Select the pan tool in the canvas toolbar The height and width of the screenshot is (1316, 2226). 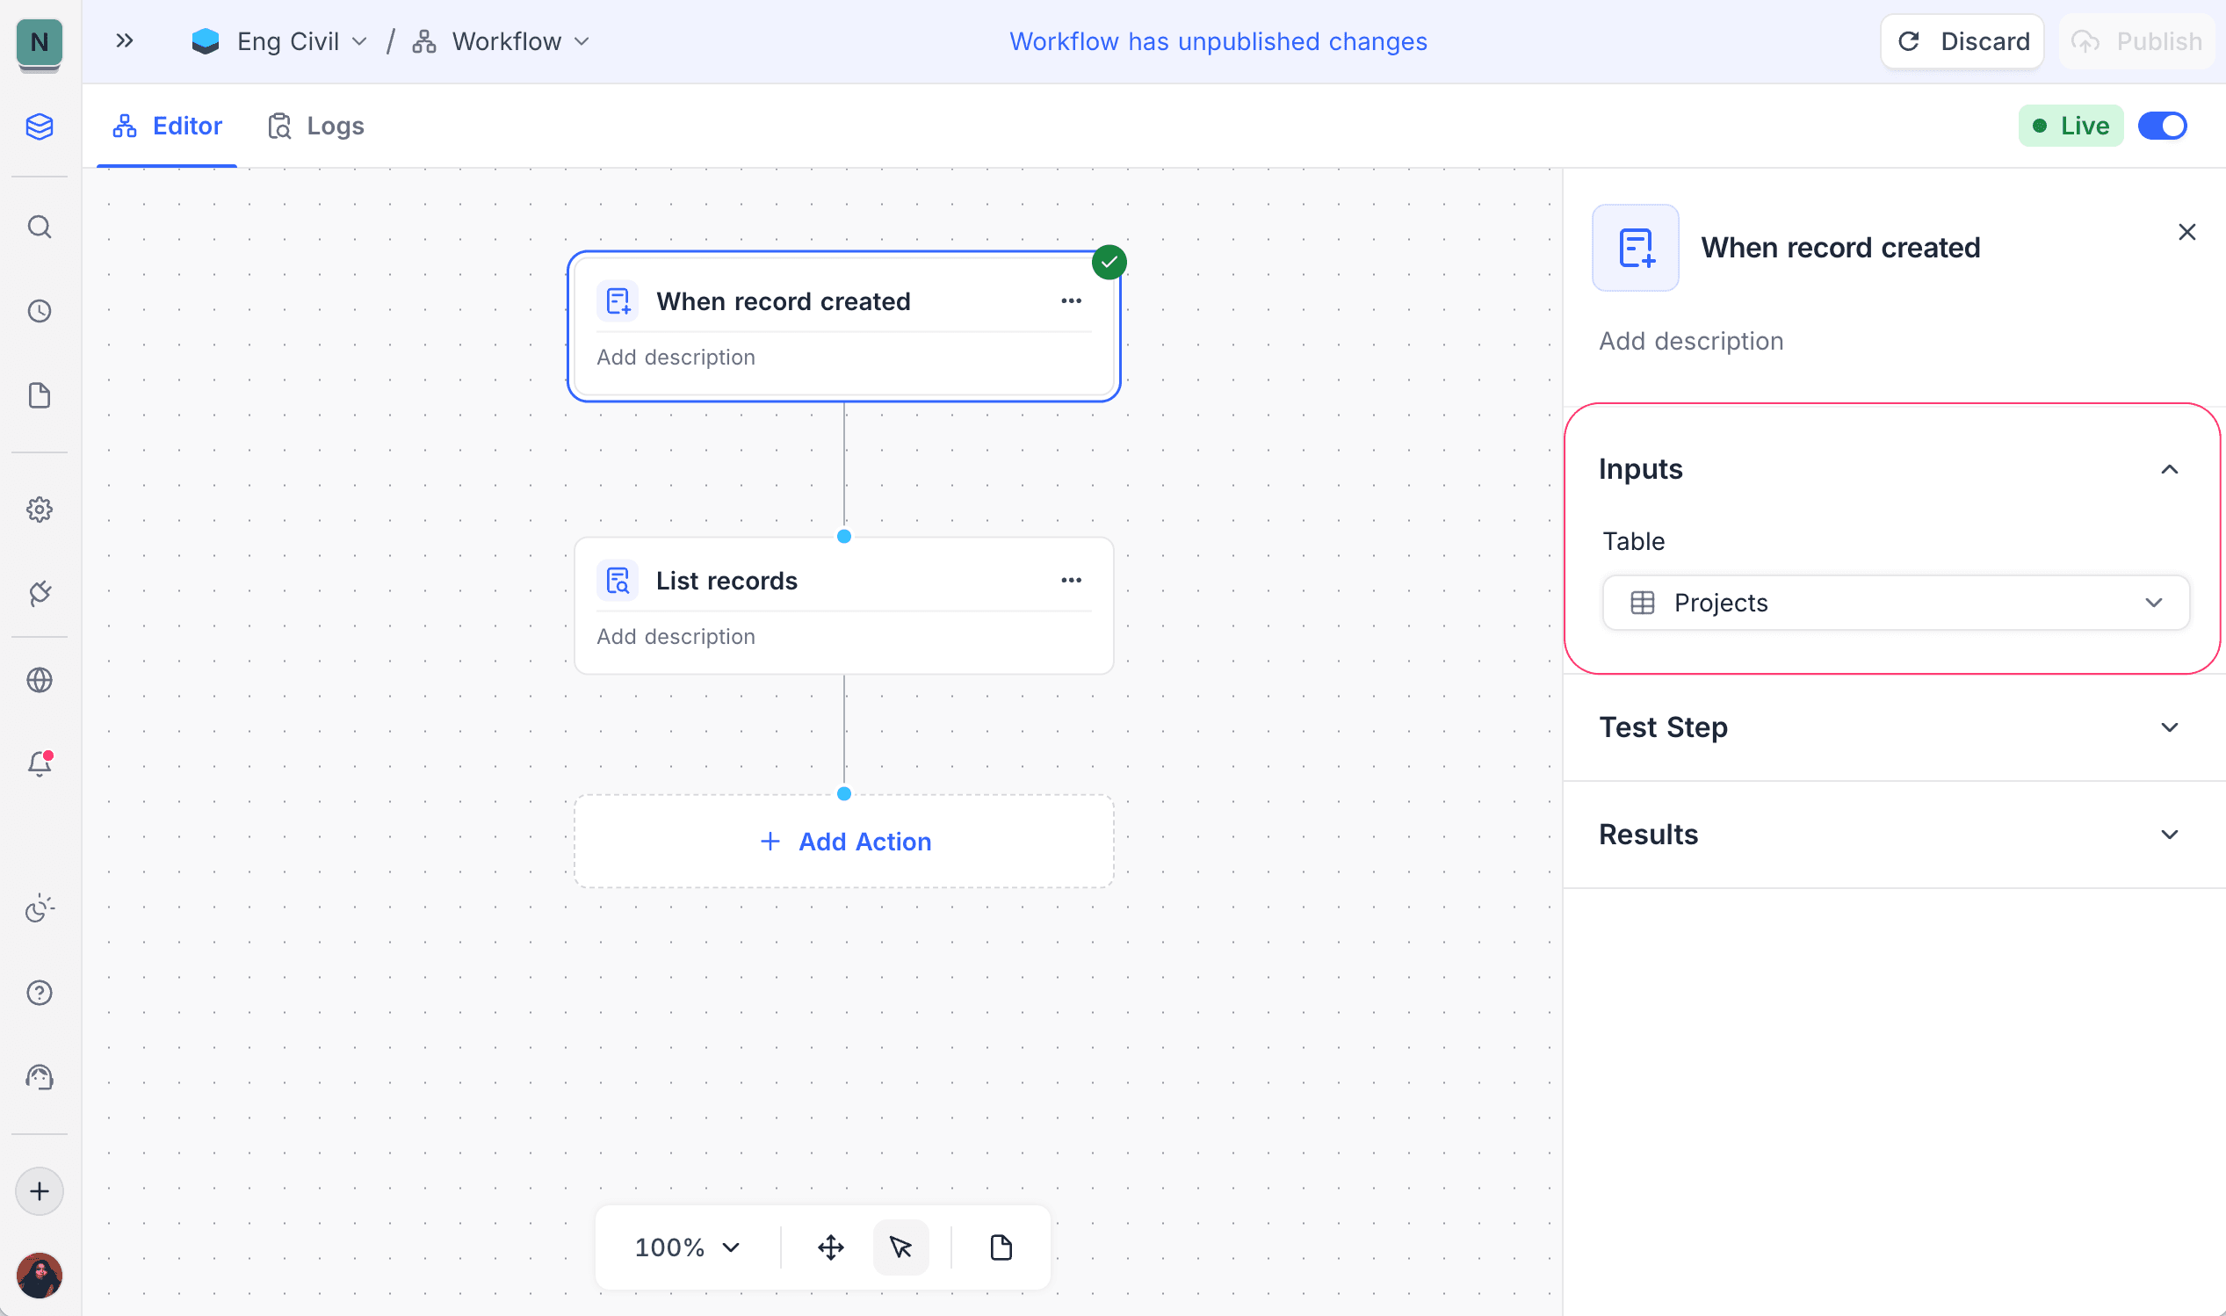pos(830,1247)
